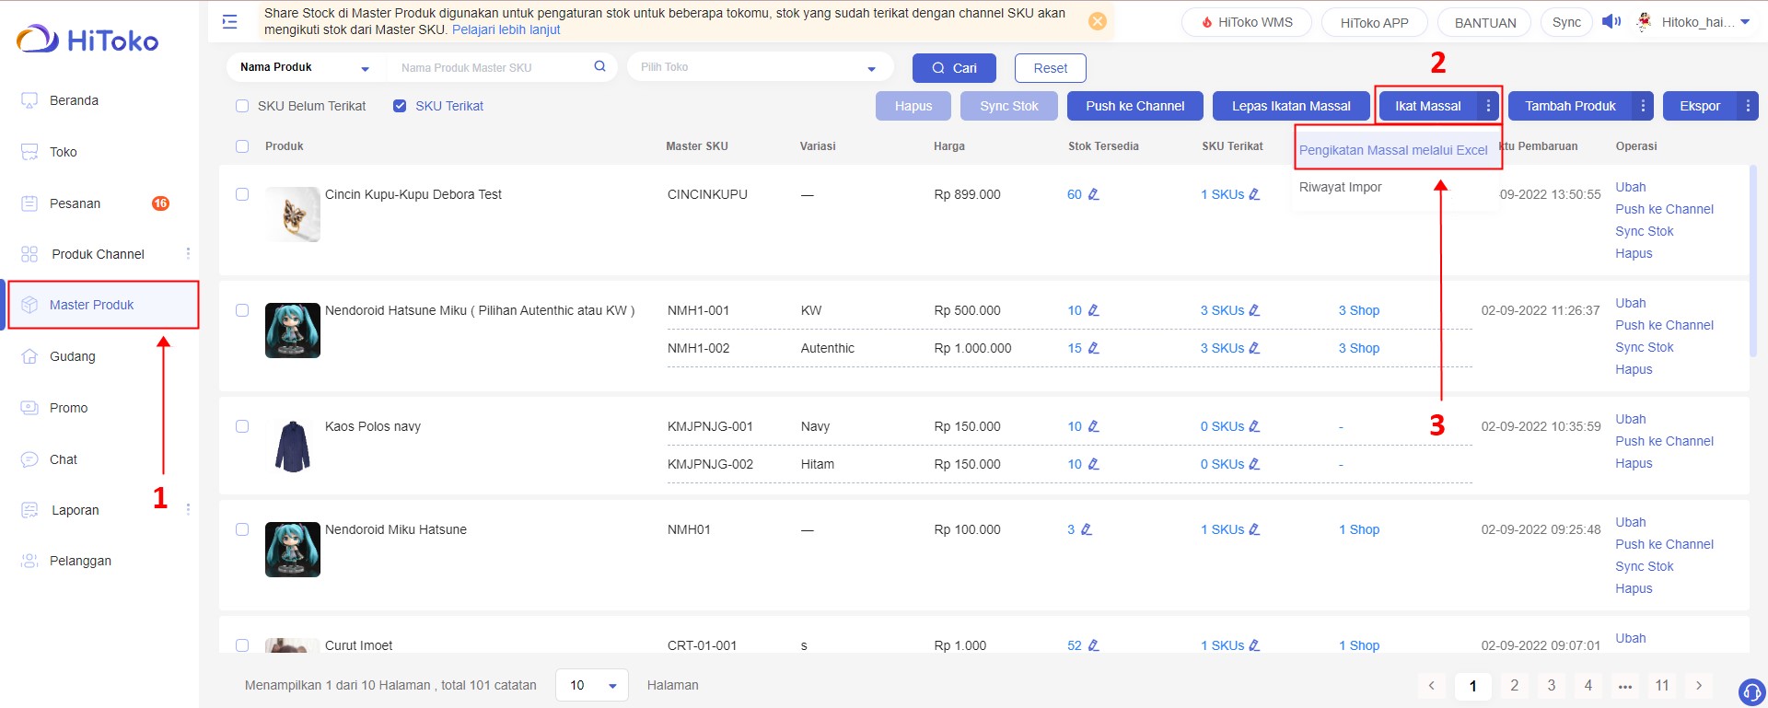Open the BANTUAN help button
1768x708 pixels.
point(1484,22)
